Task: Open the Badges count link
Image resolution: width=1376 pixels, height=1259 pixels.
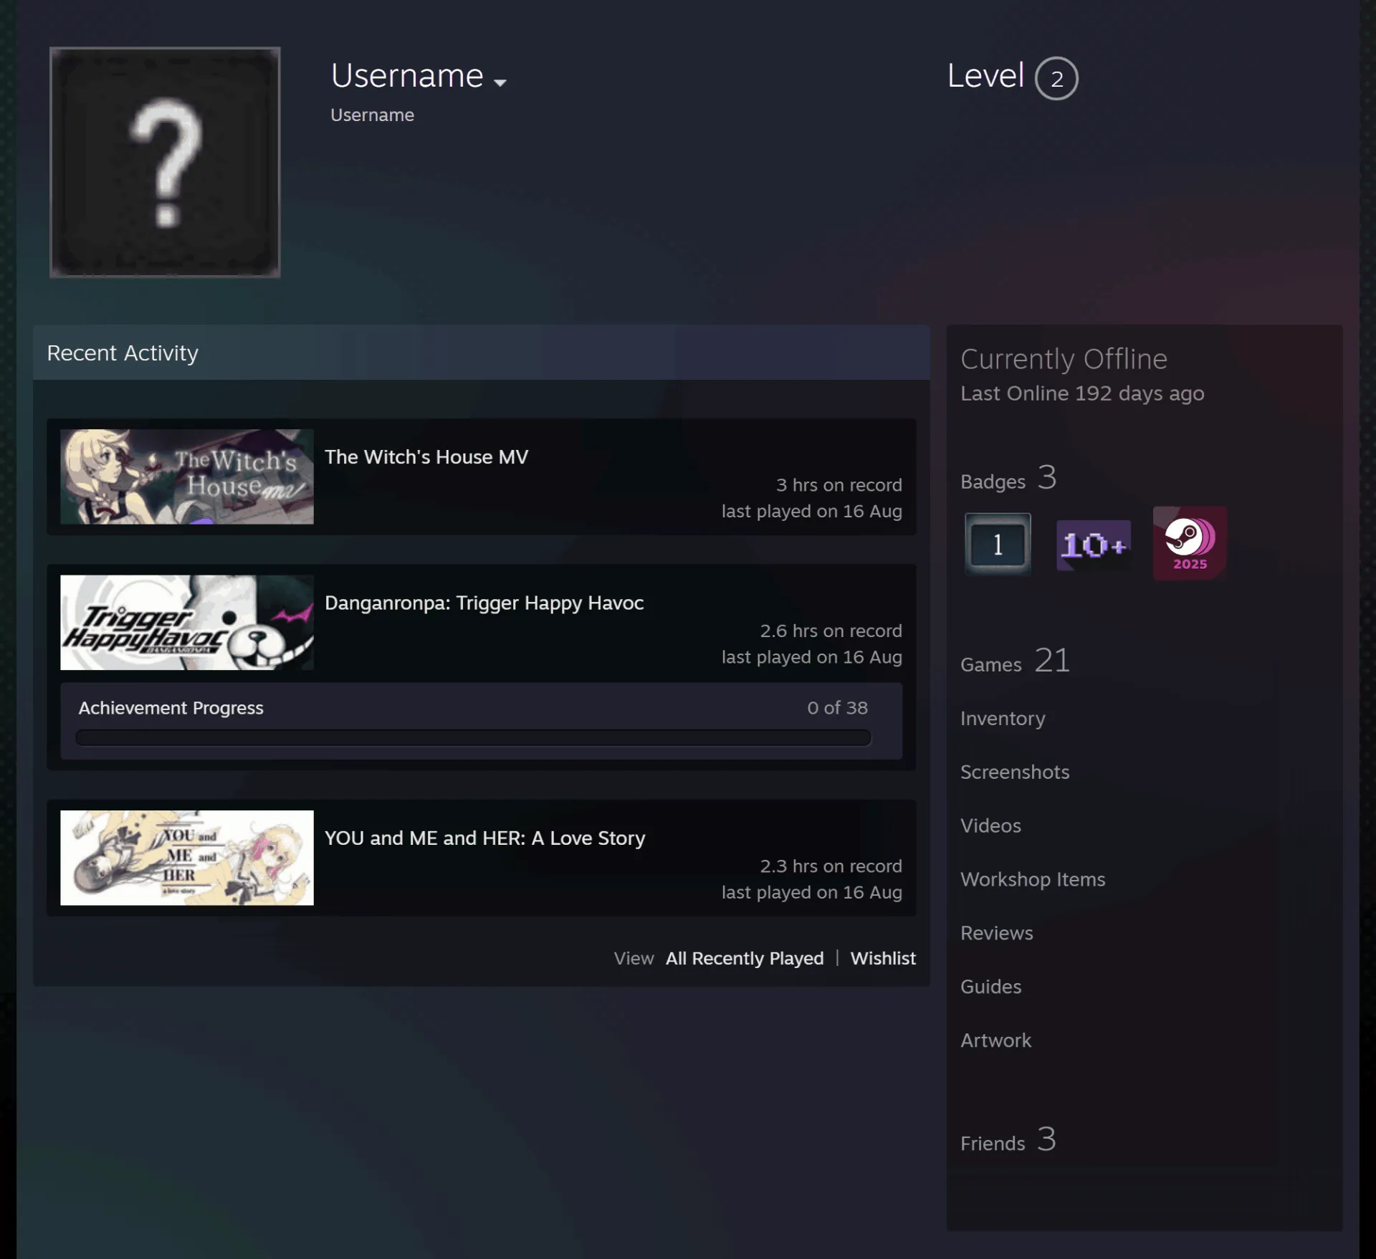Action: tap(1009, 478)
